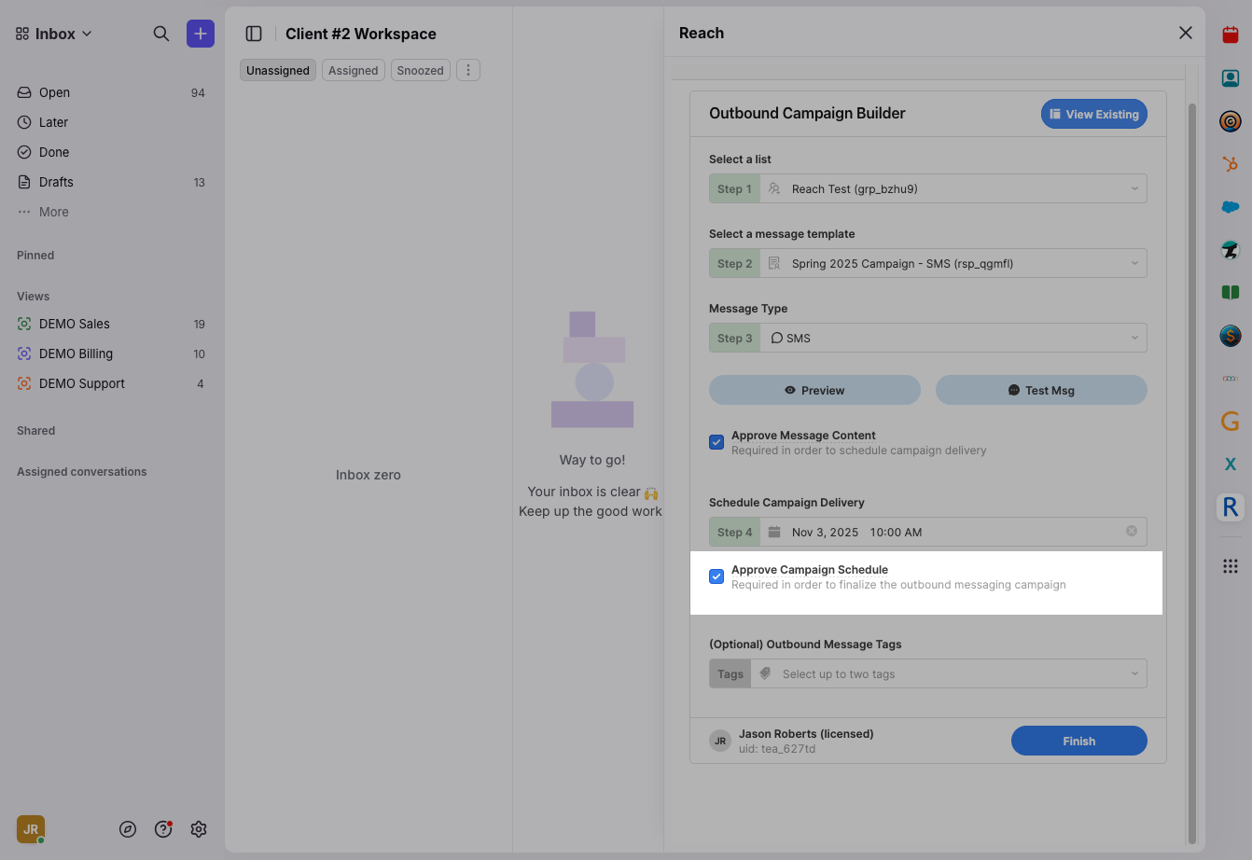Click the View Existing button
Image resolution: width=1252 pixels, height=860 pixels.
(1093, 114)
